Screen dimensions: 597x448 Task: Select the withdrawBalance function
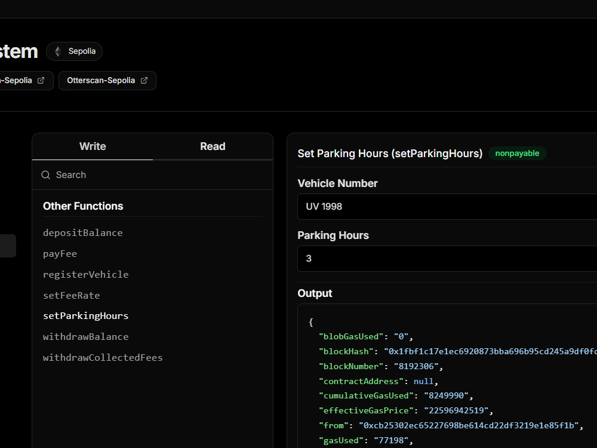click(85, 337)
